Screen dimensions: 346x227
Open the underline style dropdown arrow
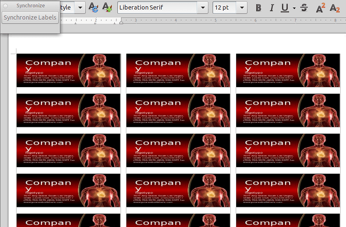pos(294,8)
